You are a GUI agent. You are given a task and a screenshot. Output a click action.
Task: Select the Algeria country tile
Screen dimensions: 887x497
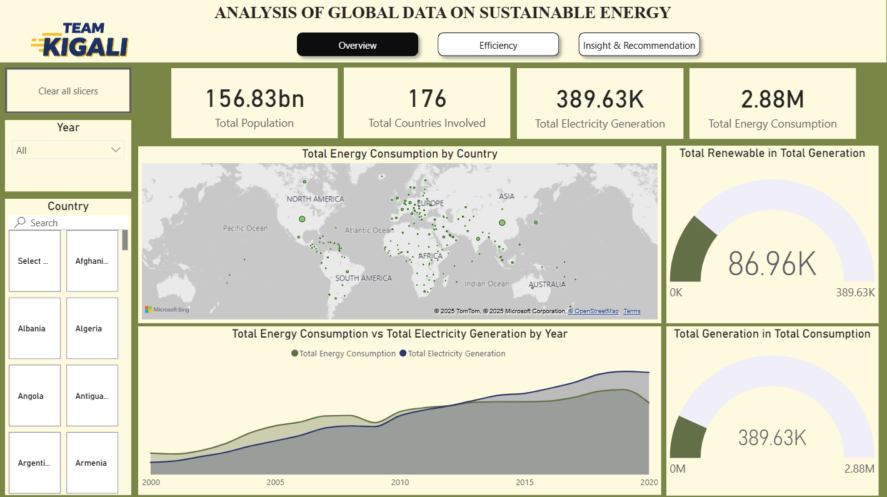pyautogui.click(x=92, y=328)
